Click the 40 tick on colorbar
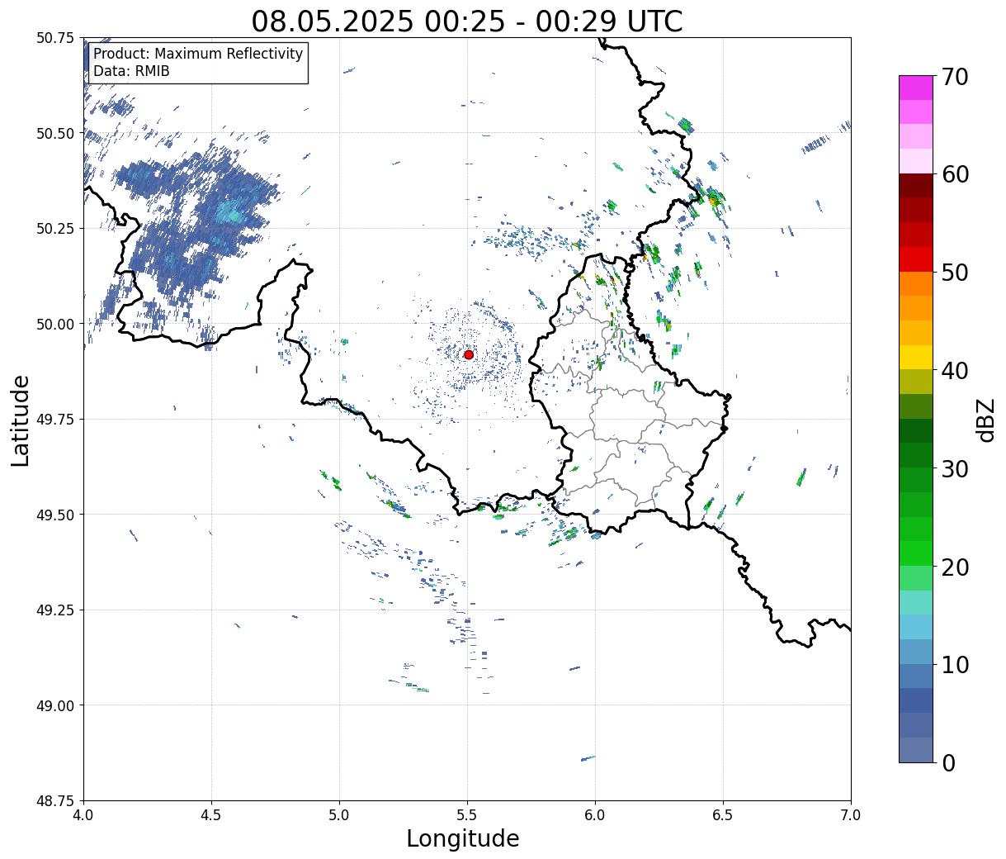This screenshot has height=859, width=1006. point(954,370)
